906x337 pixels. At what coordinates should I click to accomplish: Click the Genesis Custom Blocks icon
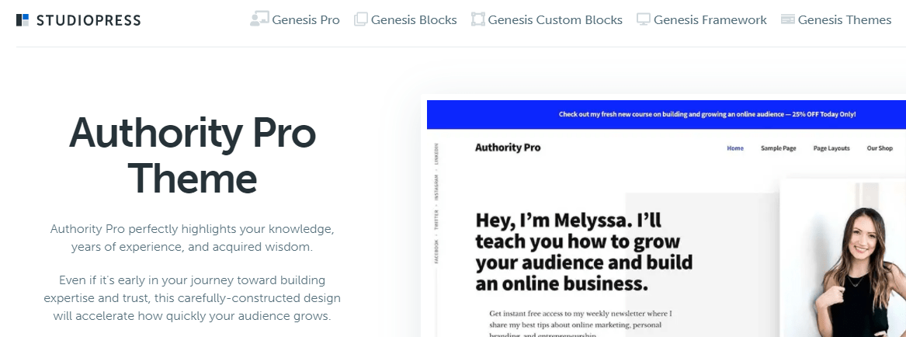(x=477, y=19)
